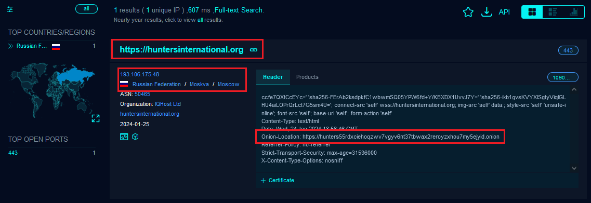
Task: Filter by Russian Federation location link
Action: point(156,84)
